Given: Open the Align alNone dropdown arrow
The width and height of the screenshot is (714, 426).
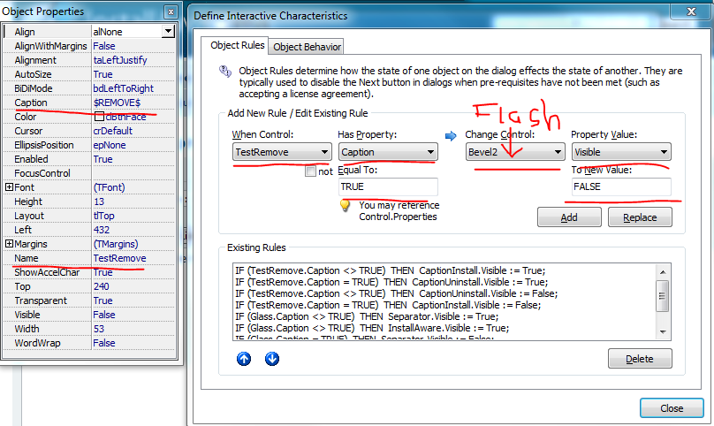Looking at the screenshot, I should (x=168, y=32).
